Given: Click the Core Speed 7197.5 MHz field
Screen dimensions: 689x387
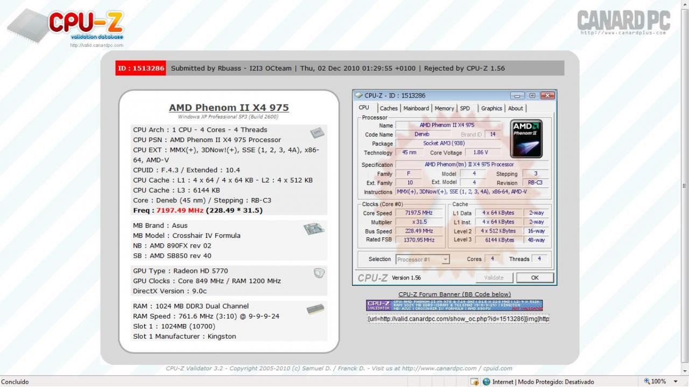Looking at the screenshot, I should tap(419, 213).
